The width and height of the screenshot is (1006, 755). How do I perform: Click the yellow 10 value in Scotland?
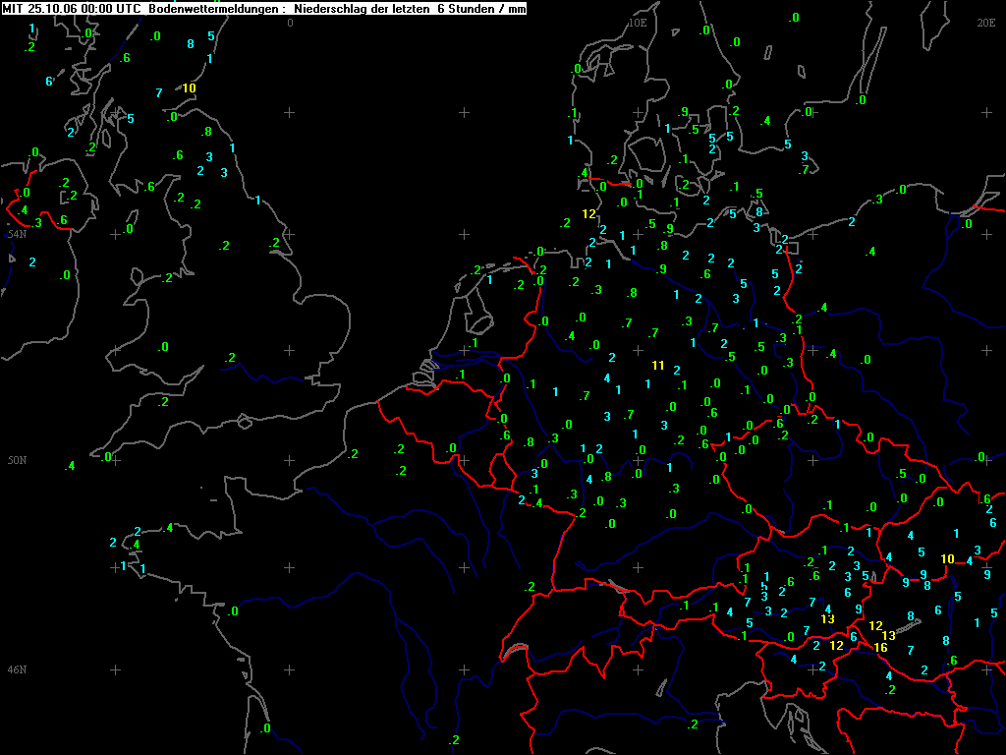click(189, 87)
